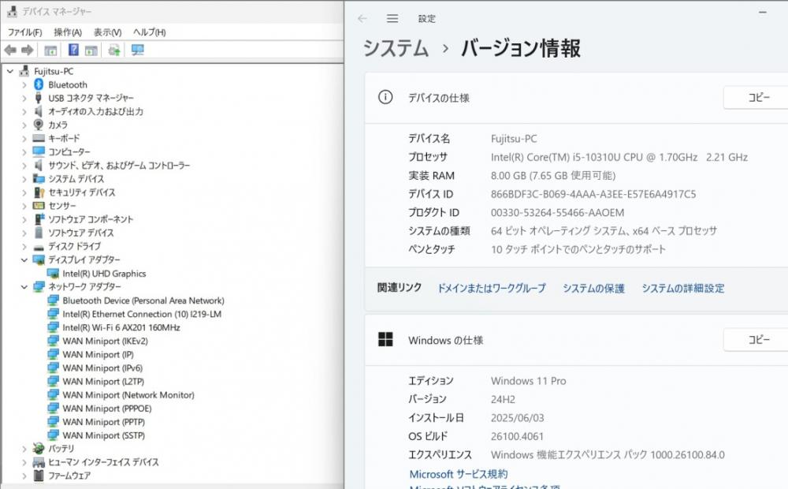Expand the カメラ category chevron

click(24, 125)
